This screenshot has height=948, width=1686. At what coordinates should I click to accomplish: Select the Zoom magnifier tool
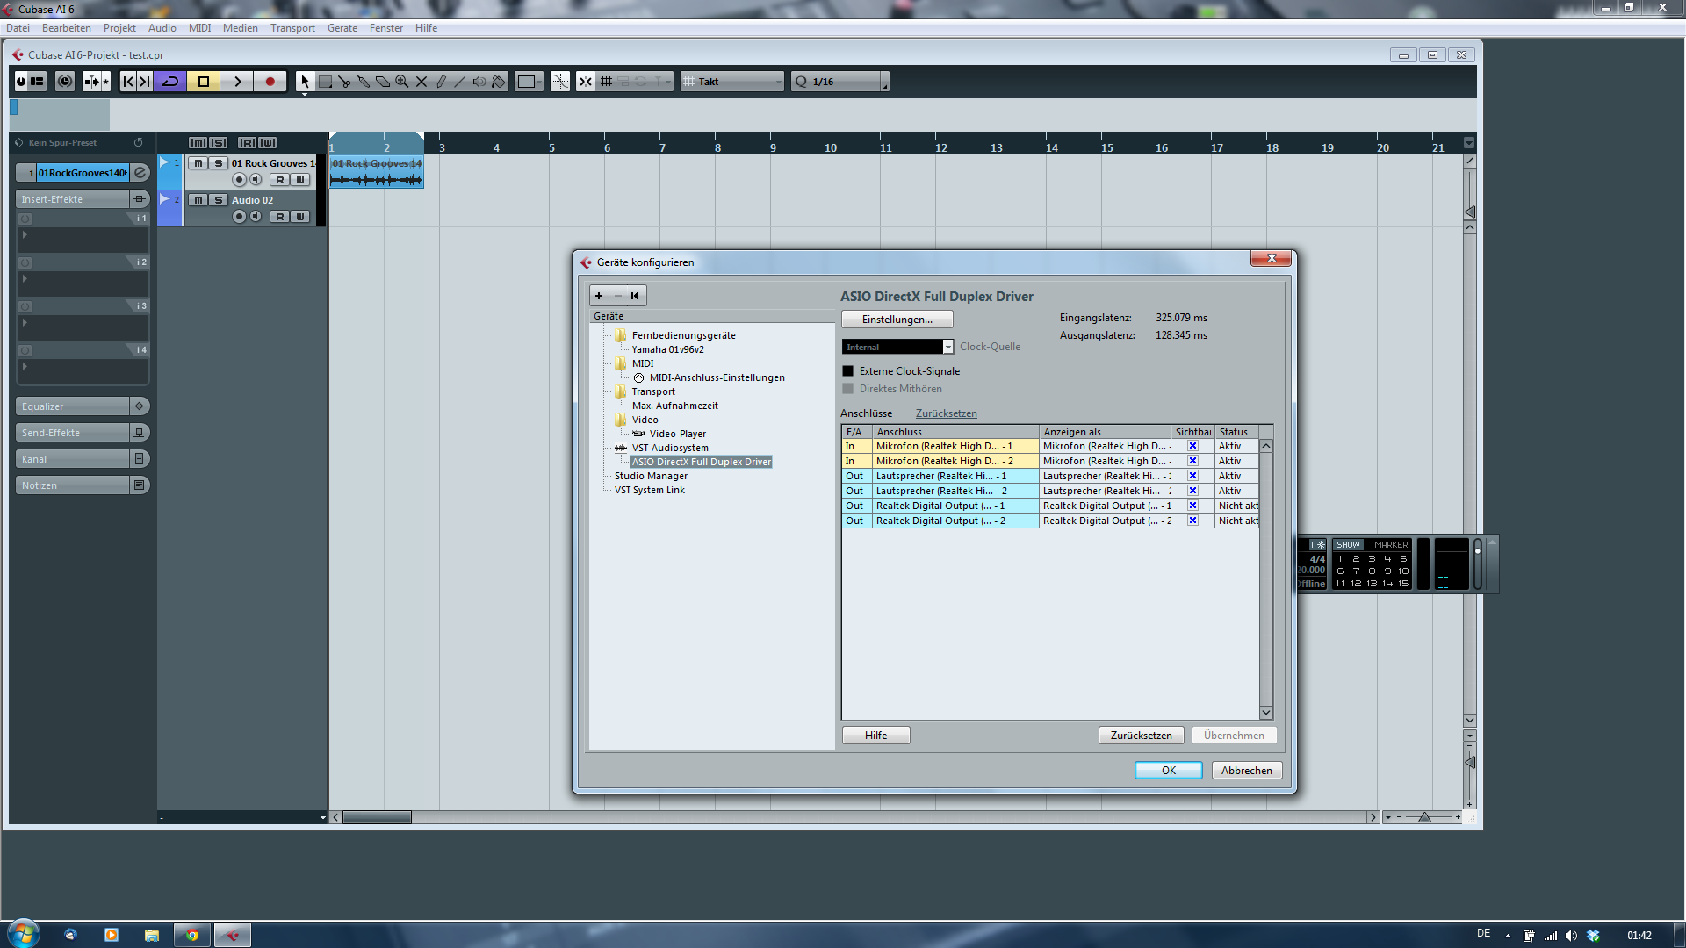(x=402, y=82)
